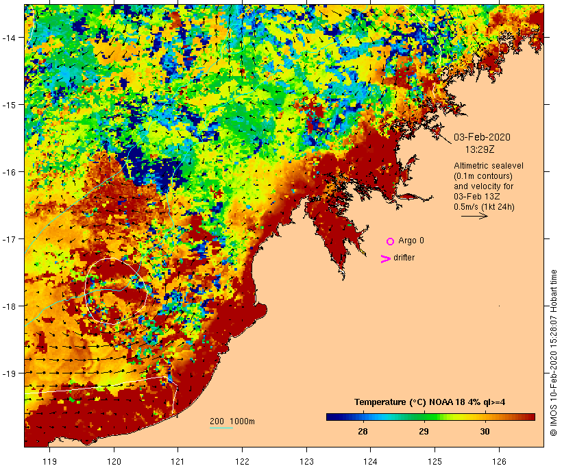Viewport: 562px width, 466px height.
Task: Click the 0.5m/s velocity scale arrow
Action: [x=474, y=216]
